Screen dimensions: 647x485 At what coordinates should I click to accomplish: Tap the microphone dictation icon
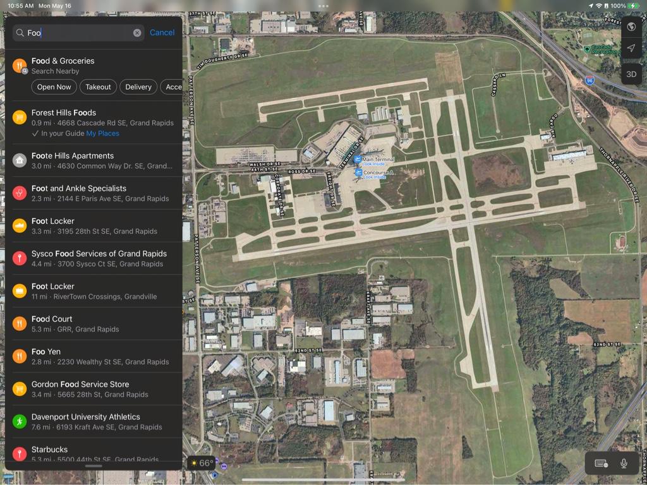(624, 464)
